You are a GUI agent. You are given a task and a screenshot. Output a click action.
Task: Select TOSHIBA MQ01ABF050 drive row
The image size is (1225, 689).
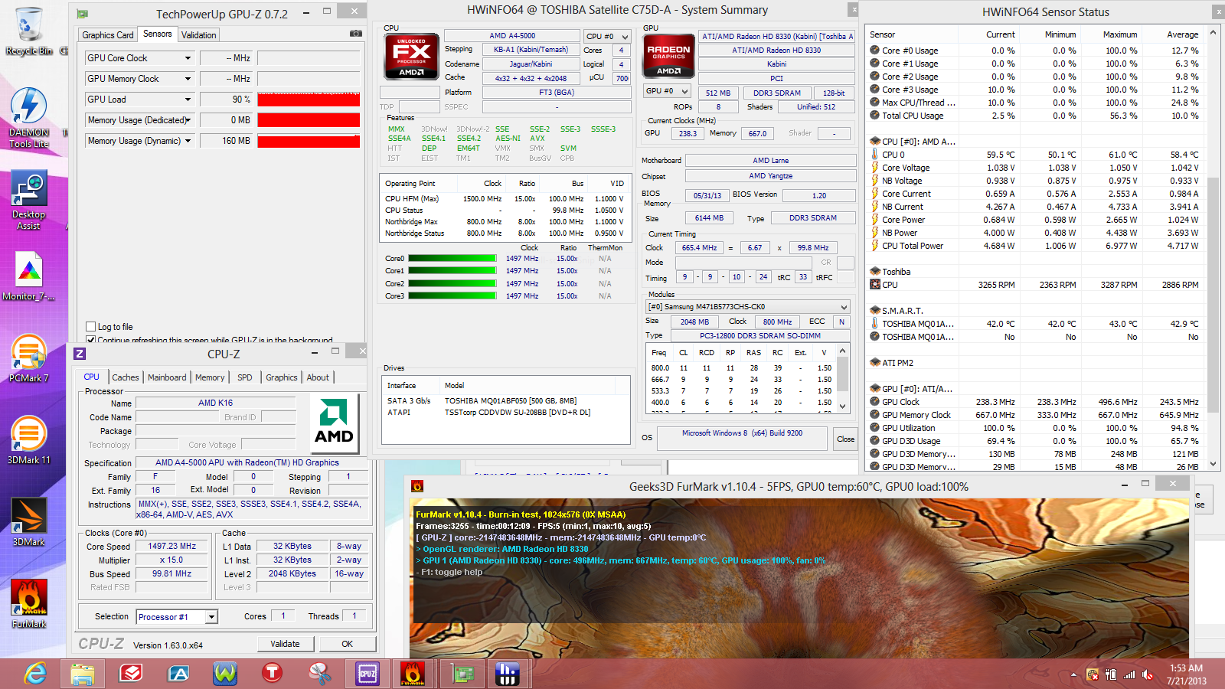pos(505,400)
